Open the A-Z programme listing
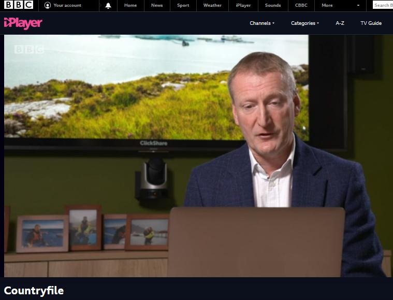The image size is (393, 300). tap(340, 23)
